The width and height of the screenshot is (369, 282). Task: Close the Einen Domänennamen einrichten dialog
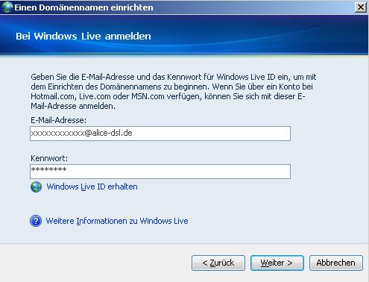pyautogui.click(x=361, y=7)
